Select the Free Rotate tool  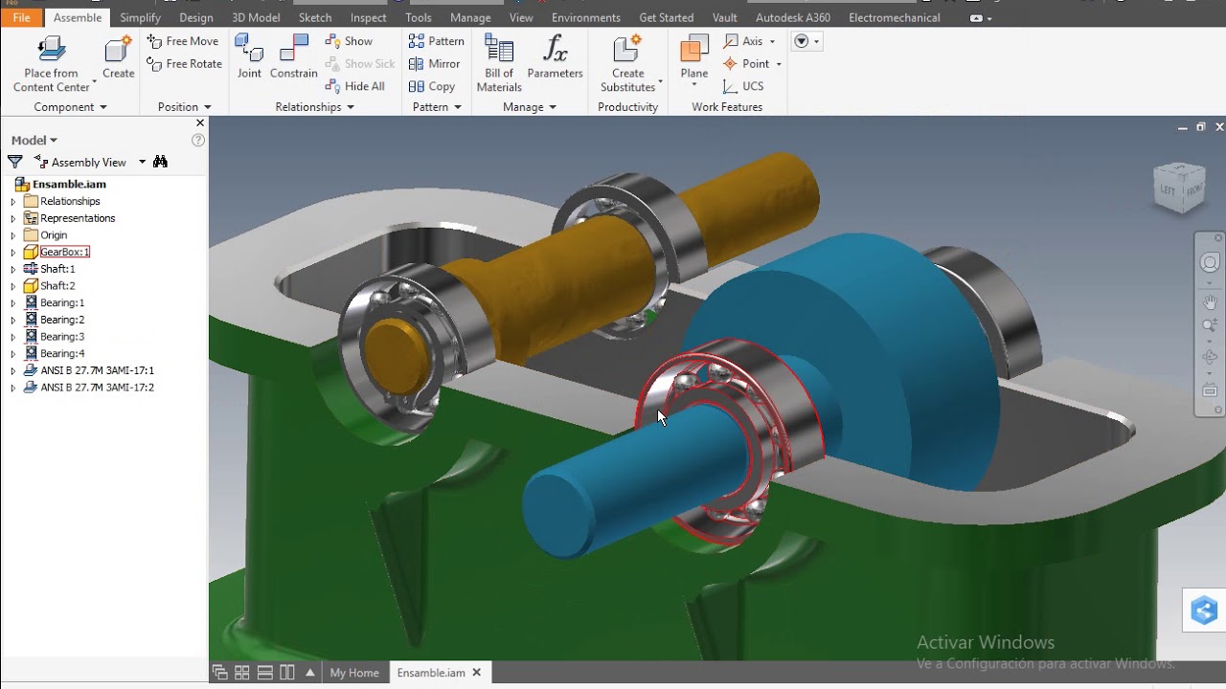point(184,64)
